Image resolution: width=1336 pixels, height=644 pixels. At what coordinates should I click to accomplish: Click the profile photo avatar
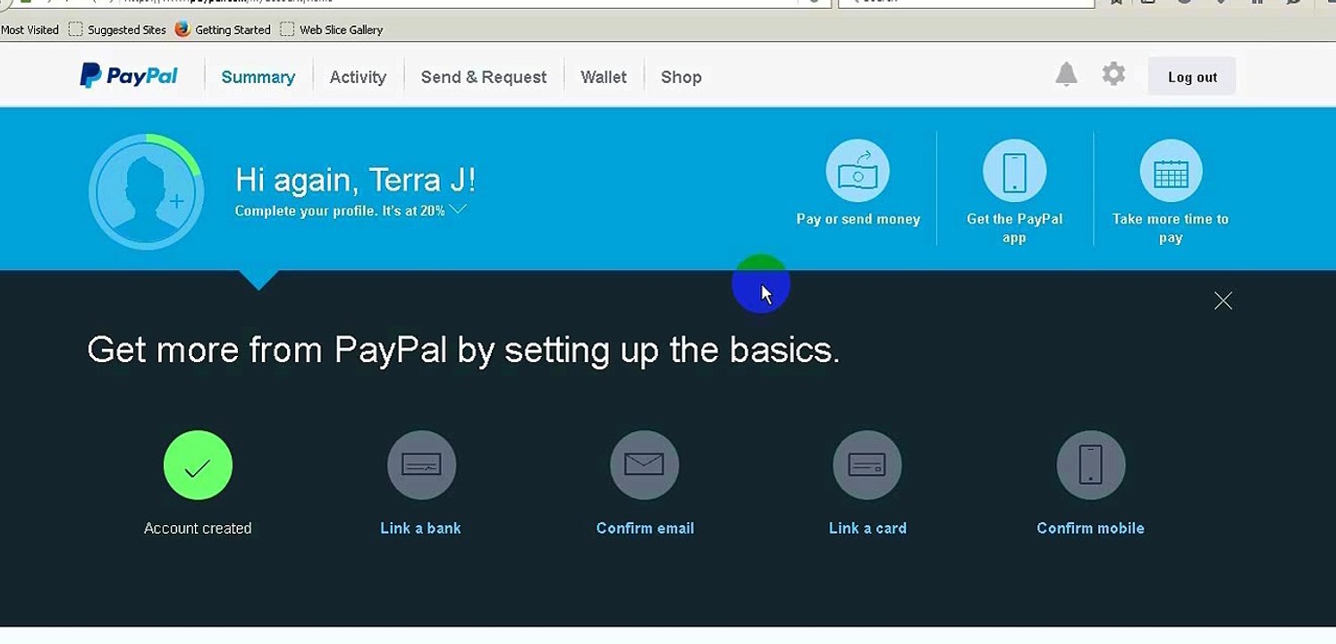click(146, 191)
